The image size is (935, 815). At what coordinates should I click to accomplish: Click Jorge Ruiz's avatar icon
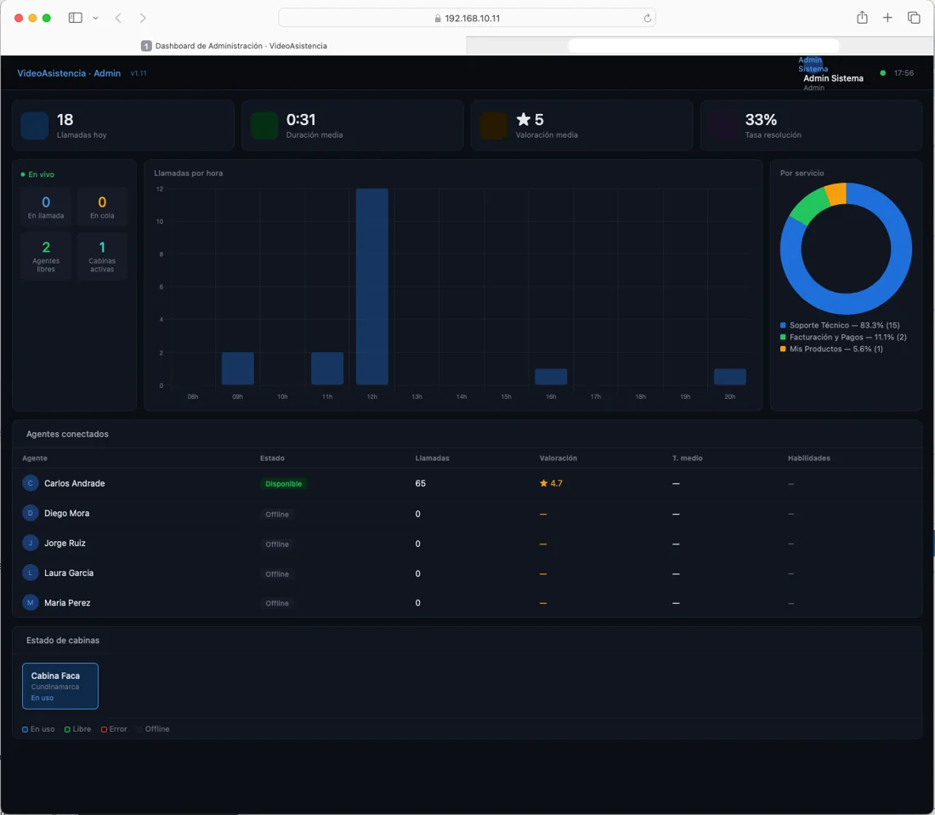click(31, 543)
